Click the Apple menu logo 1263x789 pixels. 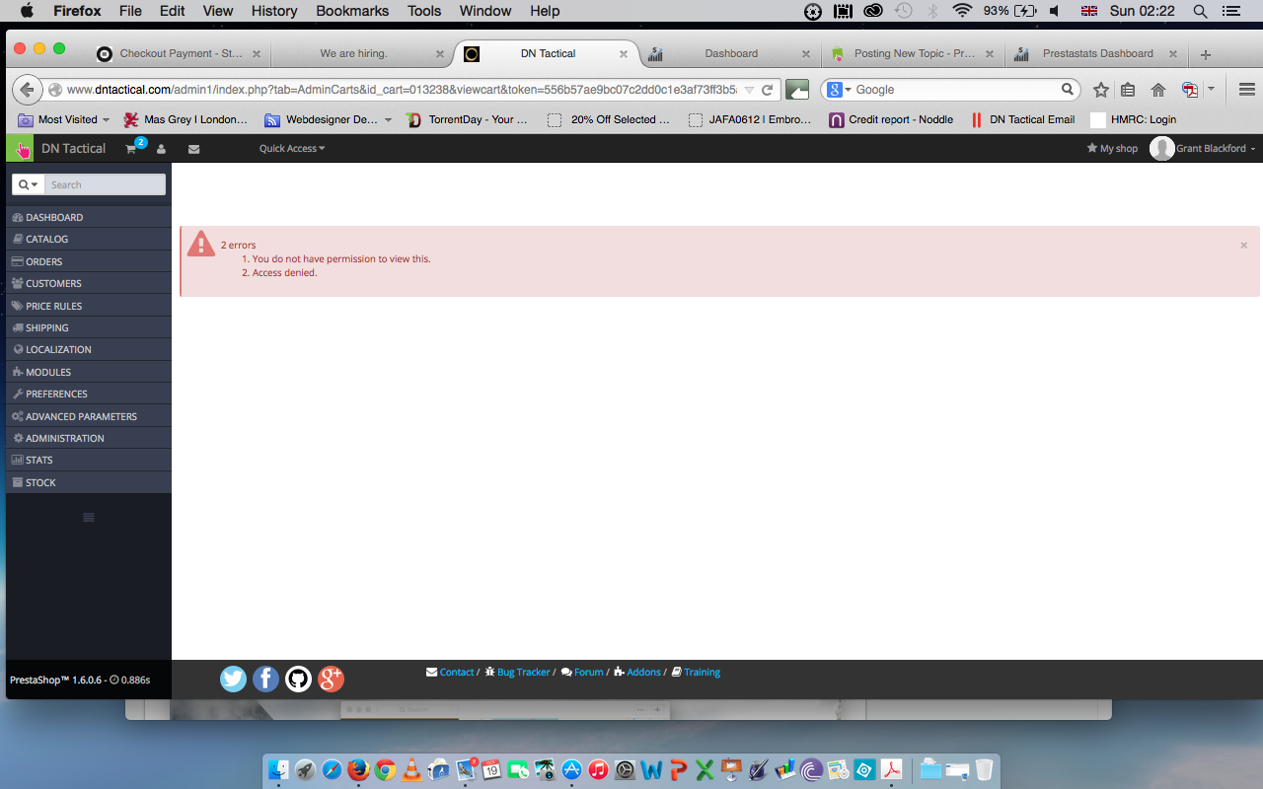[x=27, y=11]
